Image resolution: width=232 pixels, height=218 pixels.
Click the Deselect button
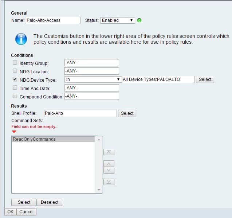coord(50,202)
